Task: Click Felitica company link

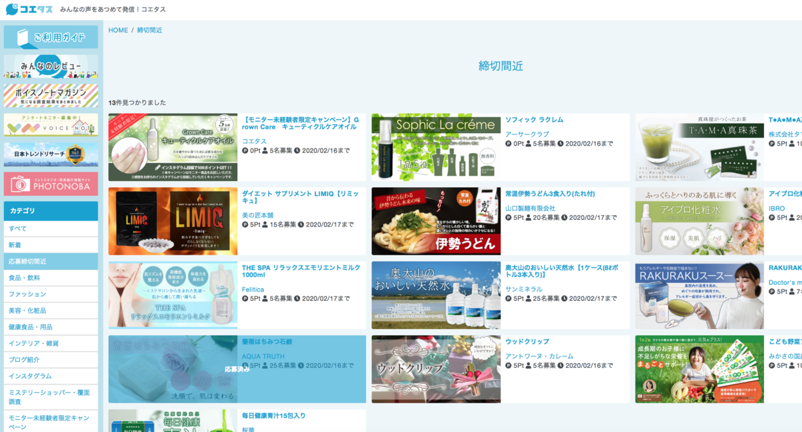Action: (253, 290)
